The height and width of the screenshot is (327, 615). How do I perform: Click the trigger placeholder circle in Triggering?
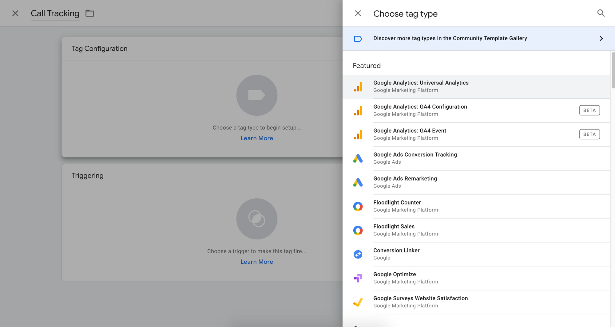click(257, 219)
